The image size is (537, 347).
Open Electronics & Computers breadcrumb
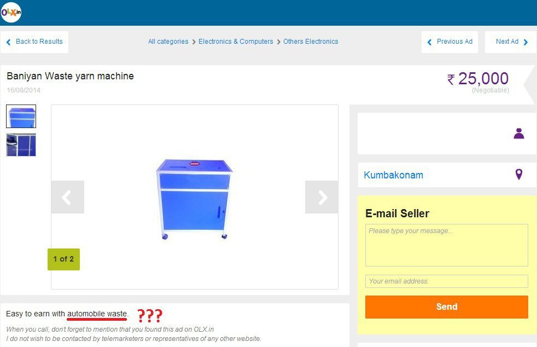coord(236,42)
